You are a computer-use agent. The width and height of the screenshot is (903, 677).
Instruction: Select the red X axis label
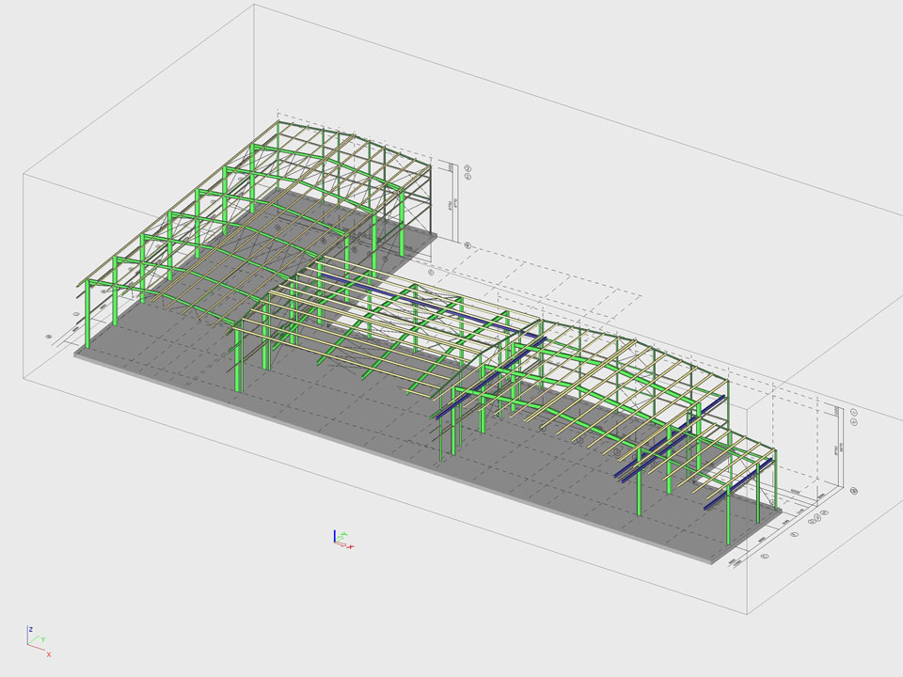click(49, 653)
